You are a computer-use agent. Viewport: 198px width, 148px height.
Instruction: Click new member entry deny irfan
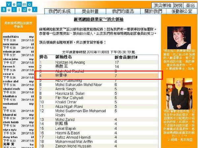(x=10, y=137)
